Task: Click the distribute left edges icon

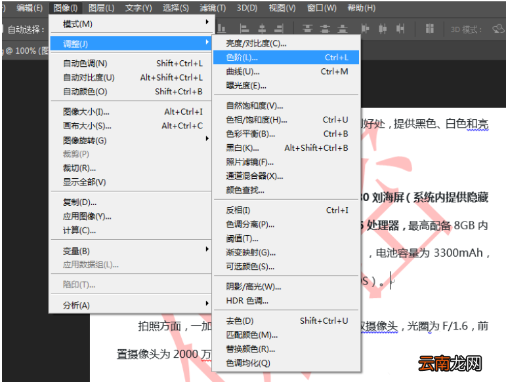Action: [x=366, y=29]
